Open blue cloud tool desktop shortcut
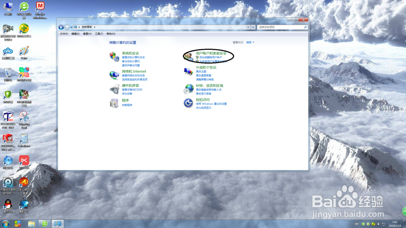Viewport: 406px width, 228px height. tap(8, 53)
